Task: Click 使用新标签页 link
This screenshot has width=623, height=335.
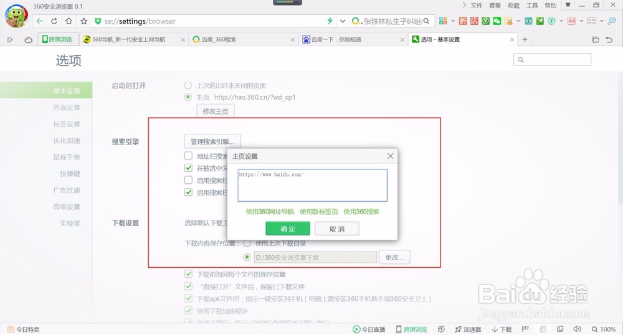Action: coord(318,212)
